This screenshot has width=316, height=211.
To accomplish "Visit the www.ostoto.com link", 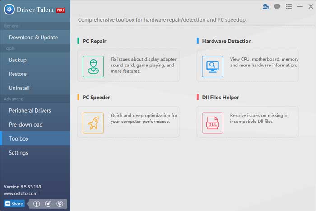I will tap(20, 194).
